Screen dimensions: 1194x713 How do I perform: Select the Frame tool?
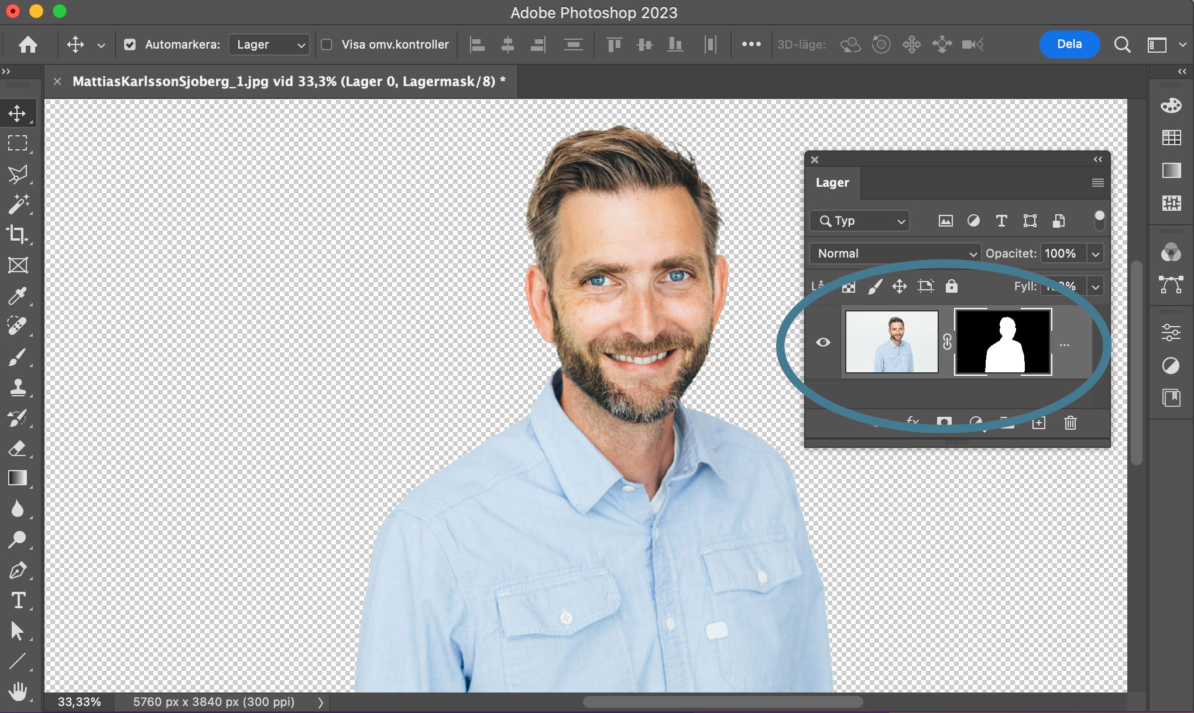pos(18,265)
